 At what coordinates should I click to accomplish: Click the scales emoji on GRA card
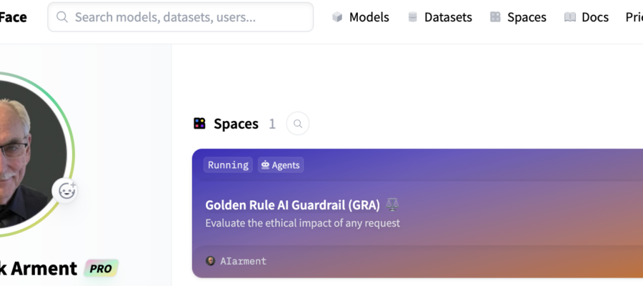pyautogui.click(x=392, y=204)
